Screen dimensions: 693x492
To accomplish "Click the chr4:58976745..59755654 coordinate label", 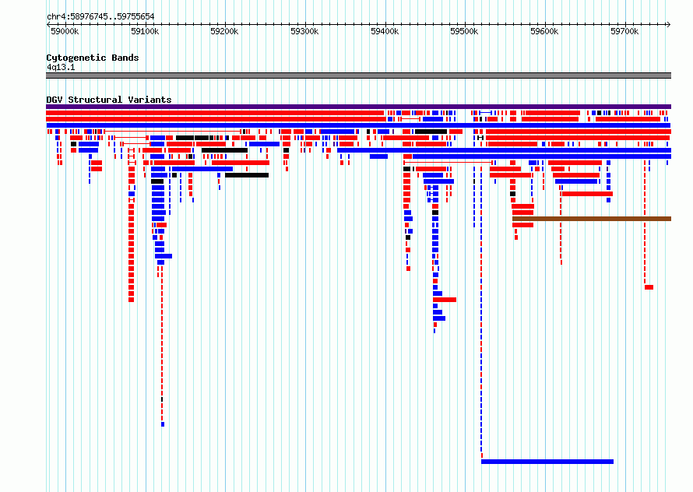I will 100,17.
